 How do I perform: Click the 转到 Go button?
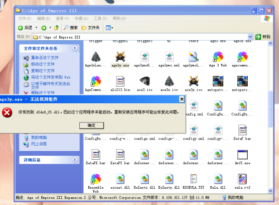pyautogui.click(x=263, y=37)
